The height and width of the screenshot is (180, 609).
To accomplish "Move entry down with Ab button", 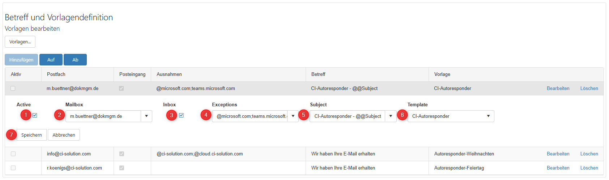I will (x=75, y=60).
